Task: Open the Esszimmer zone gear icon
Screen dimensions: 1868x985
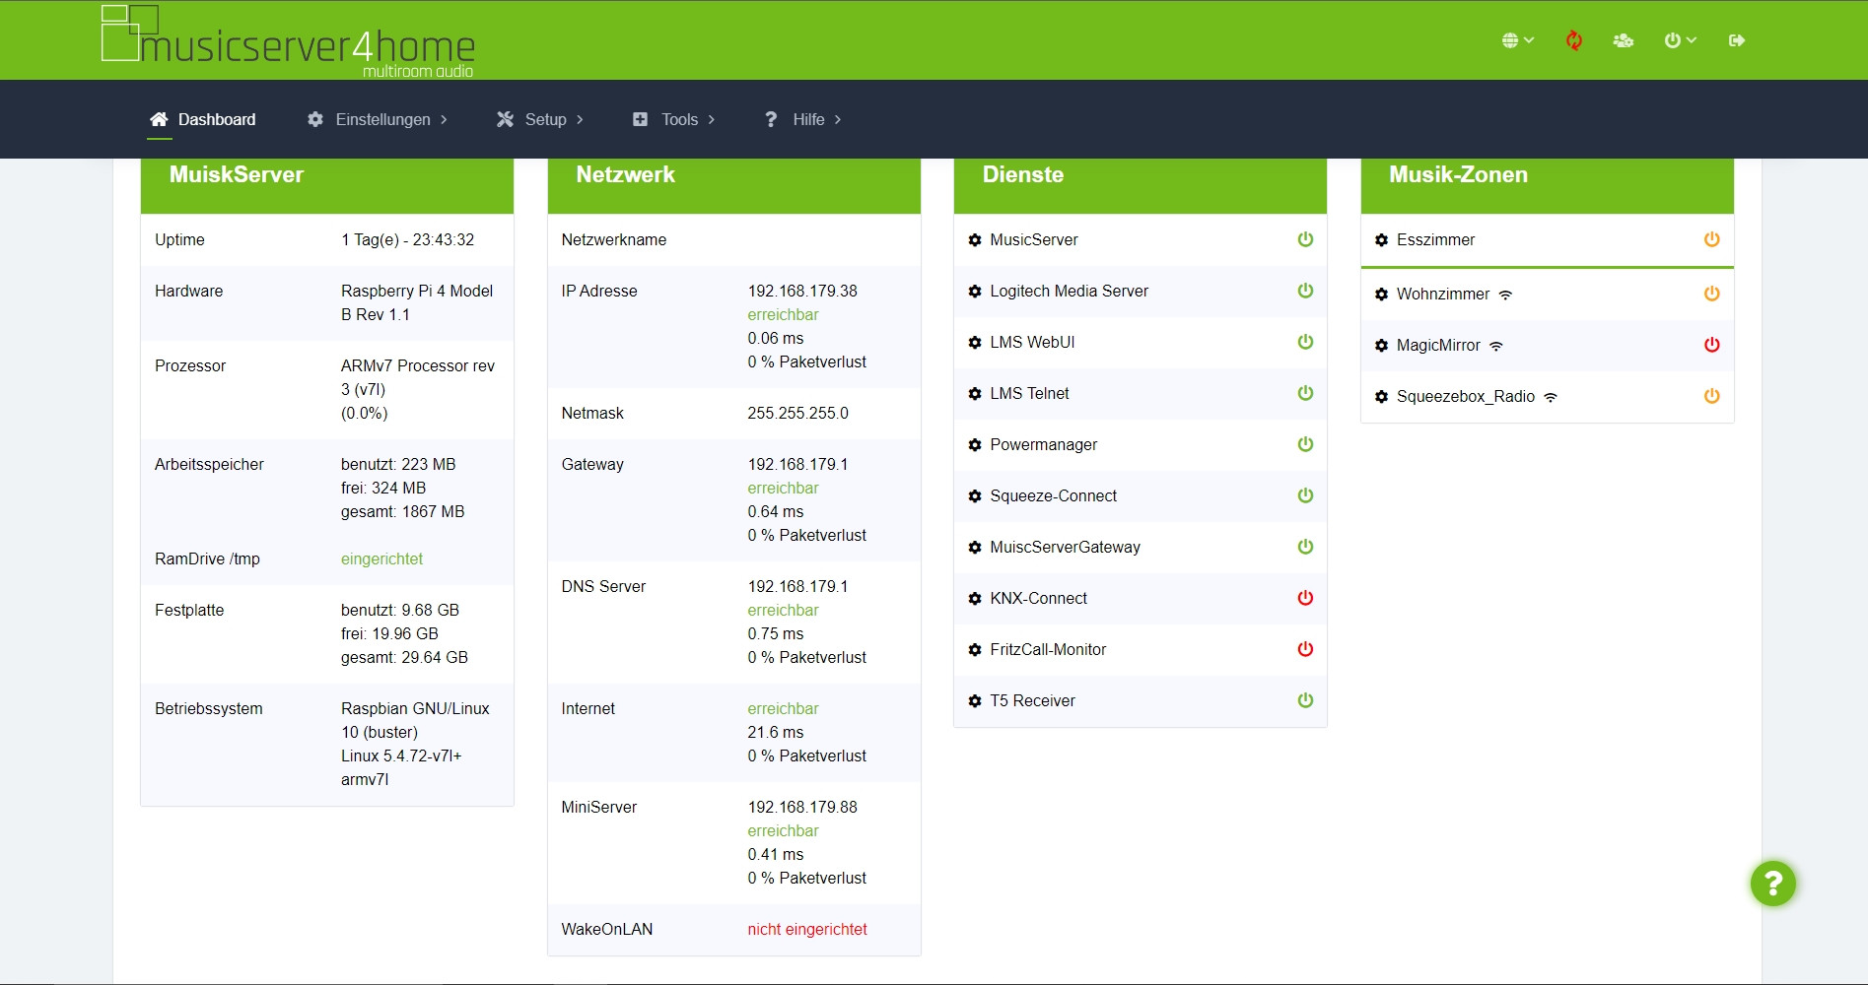Action: click(1381, 240)
